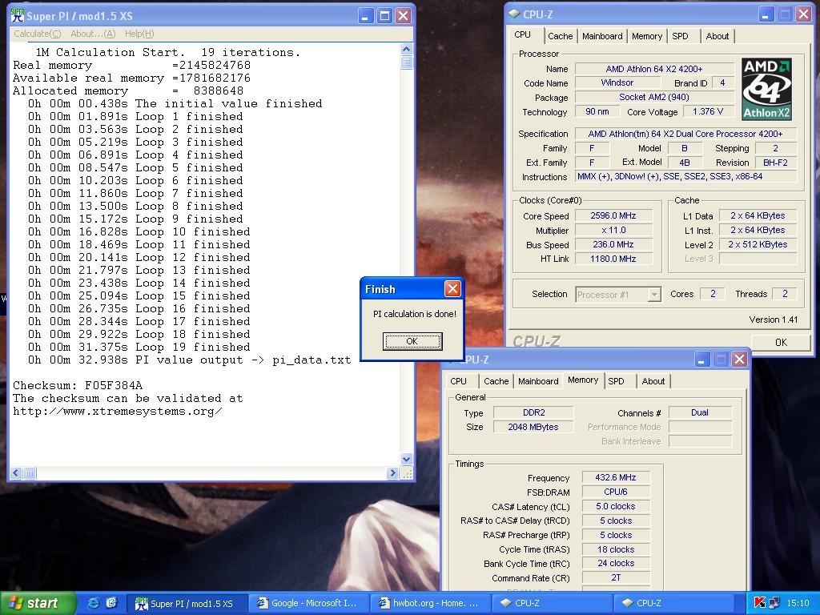Screen dimensions: 820x615
Task: Click the Cycle Time value 18 clocks
Action: click(616, 549)
